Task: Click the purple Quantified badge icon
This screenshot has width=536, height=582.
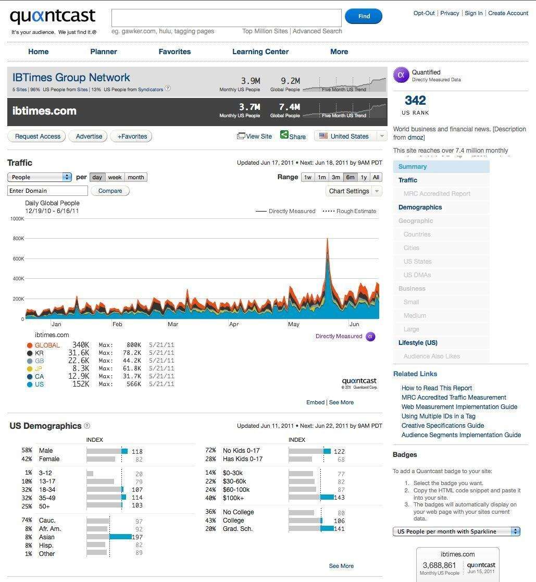Action: [x=401, y=75]
